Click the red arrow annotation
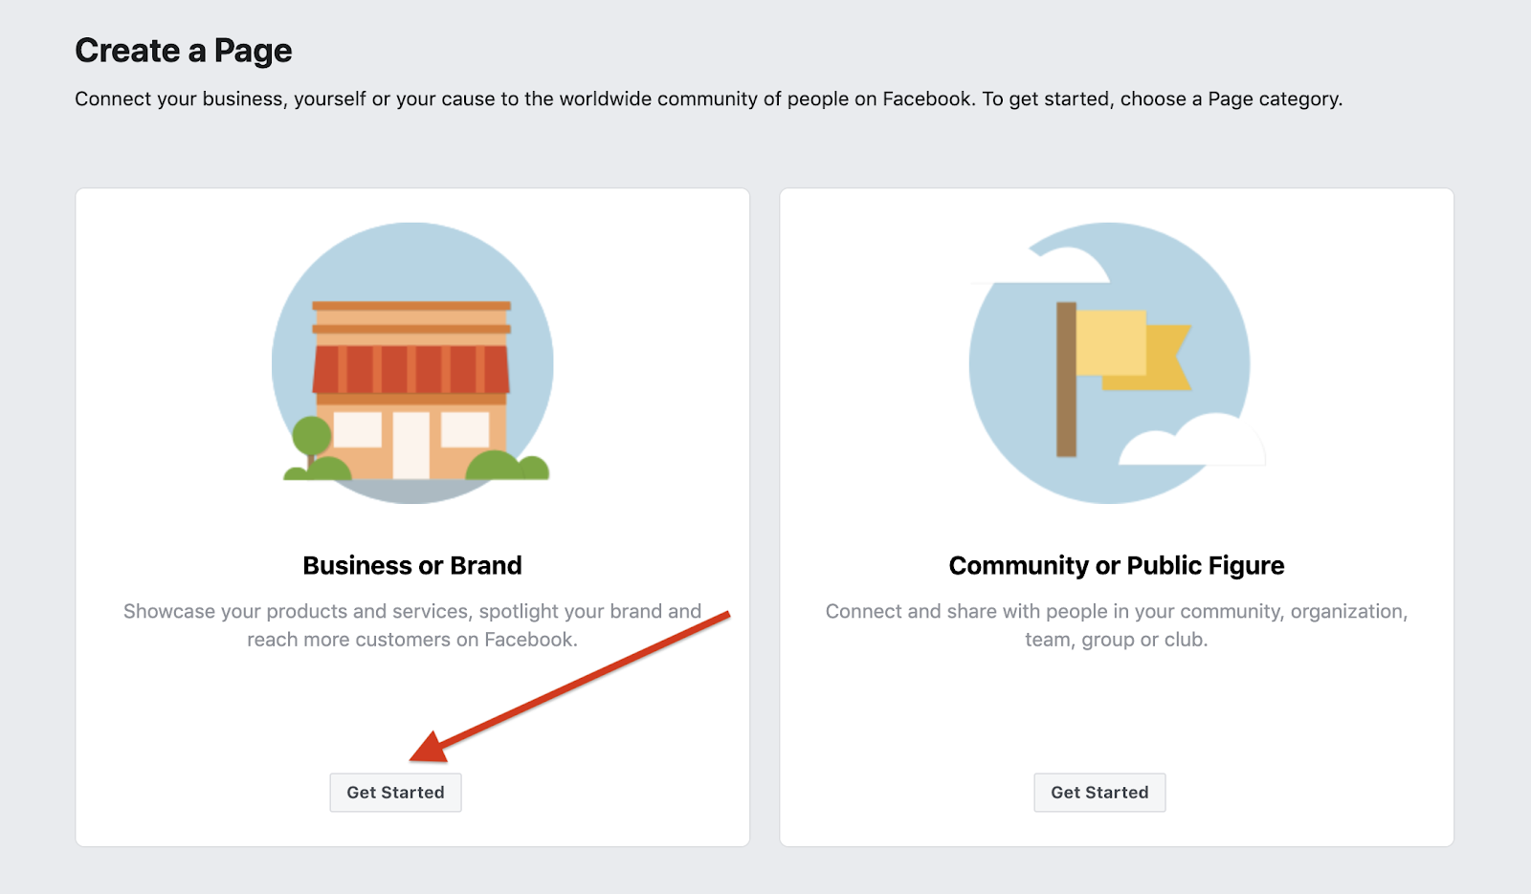1531x894 pixels. click(569, 687)
